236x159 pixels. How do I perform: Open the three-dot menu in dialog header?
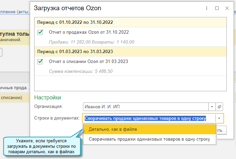207,8
